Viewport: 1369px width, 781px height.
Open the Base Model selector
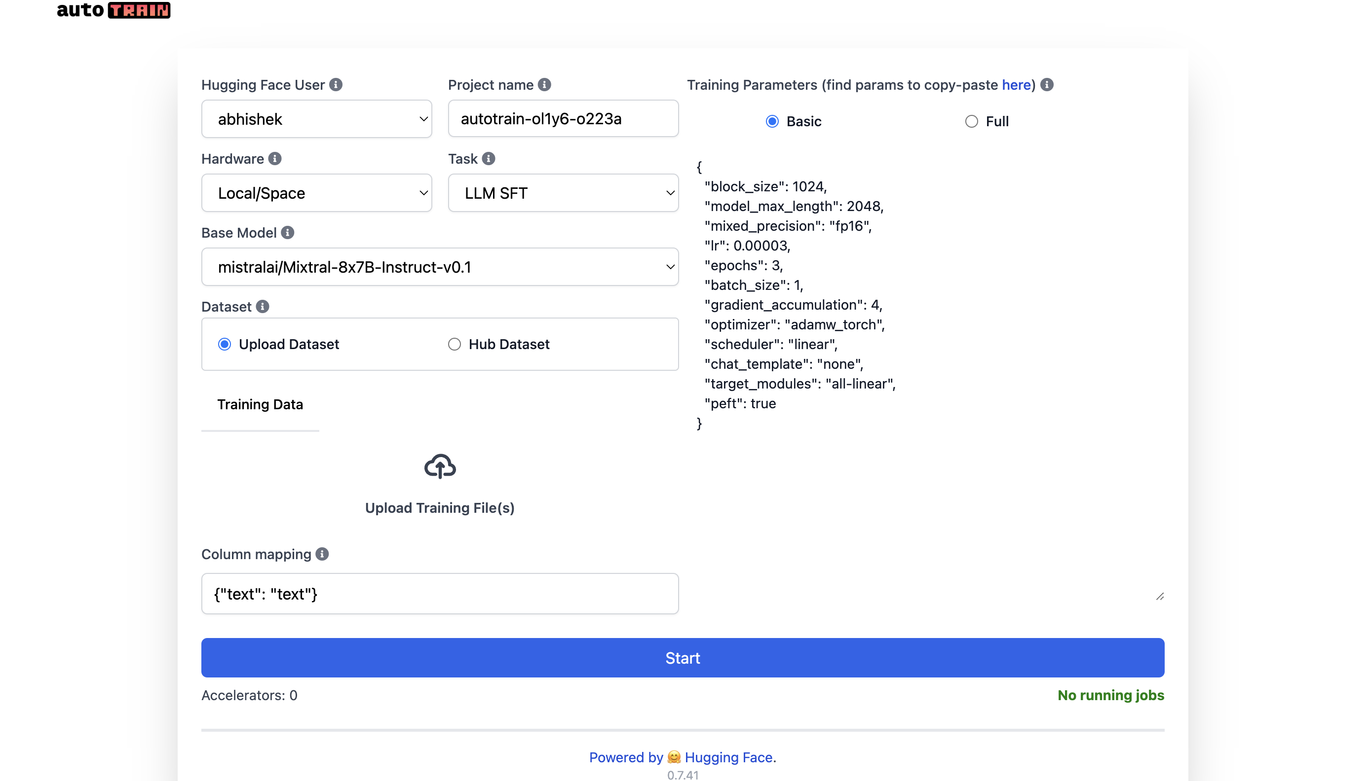point(439,267)
